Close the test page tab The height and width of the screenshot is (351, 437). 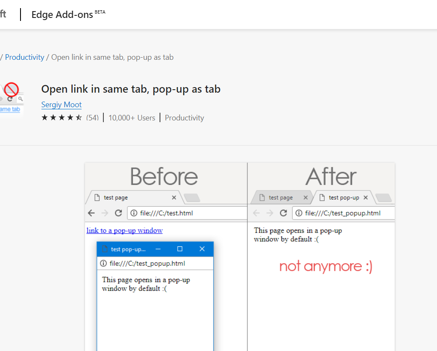tap(173, 197)
